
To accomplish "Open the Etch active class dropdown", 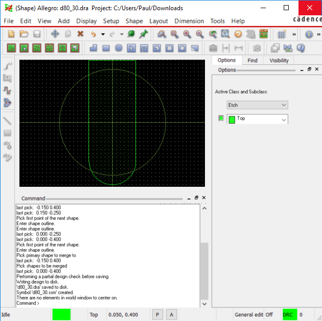I will coord(257,105).
